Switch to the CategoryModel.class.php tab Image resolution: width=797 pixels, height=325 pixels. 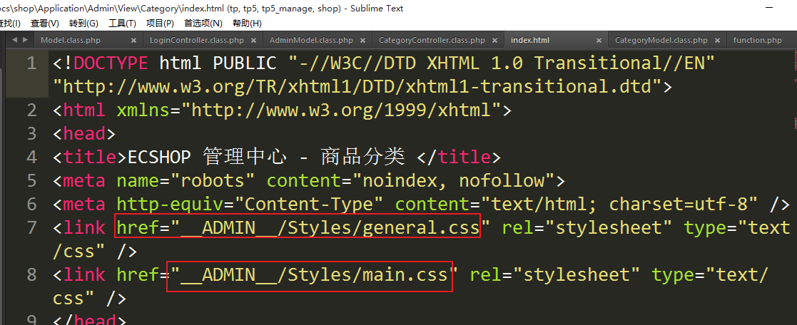661,41
